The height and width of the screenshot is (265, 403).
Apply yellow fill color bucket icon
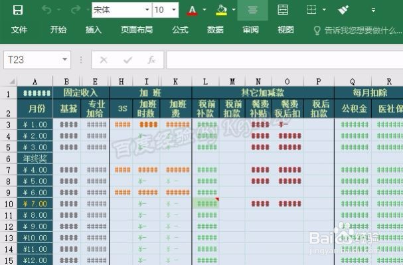(221, 10)
